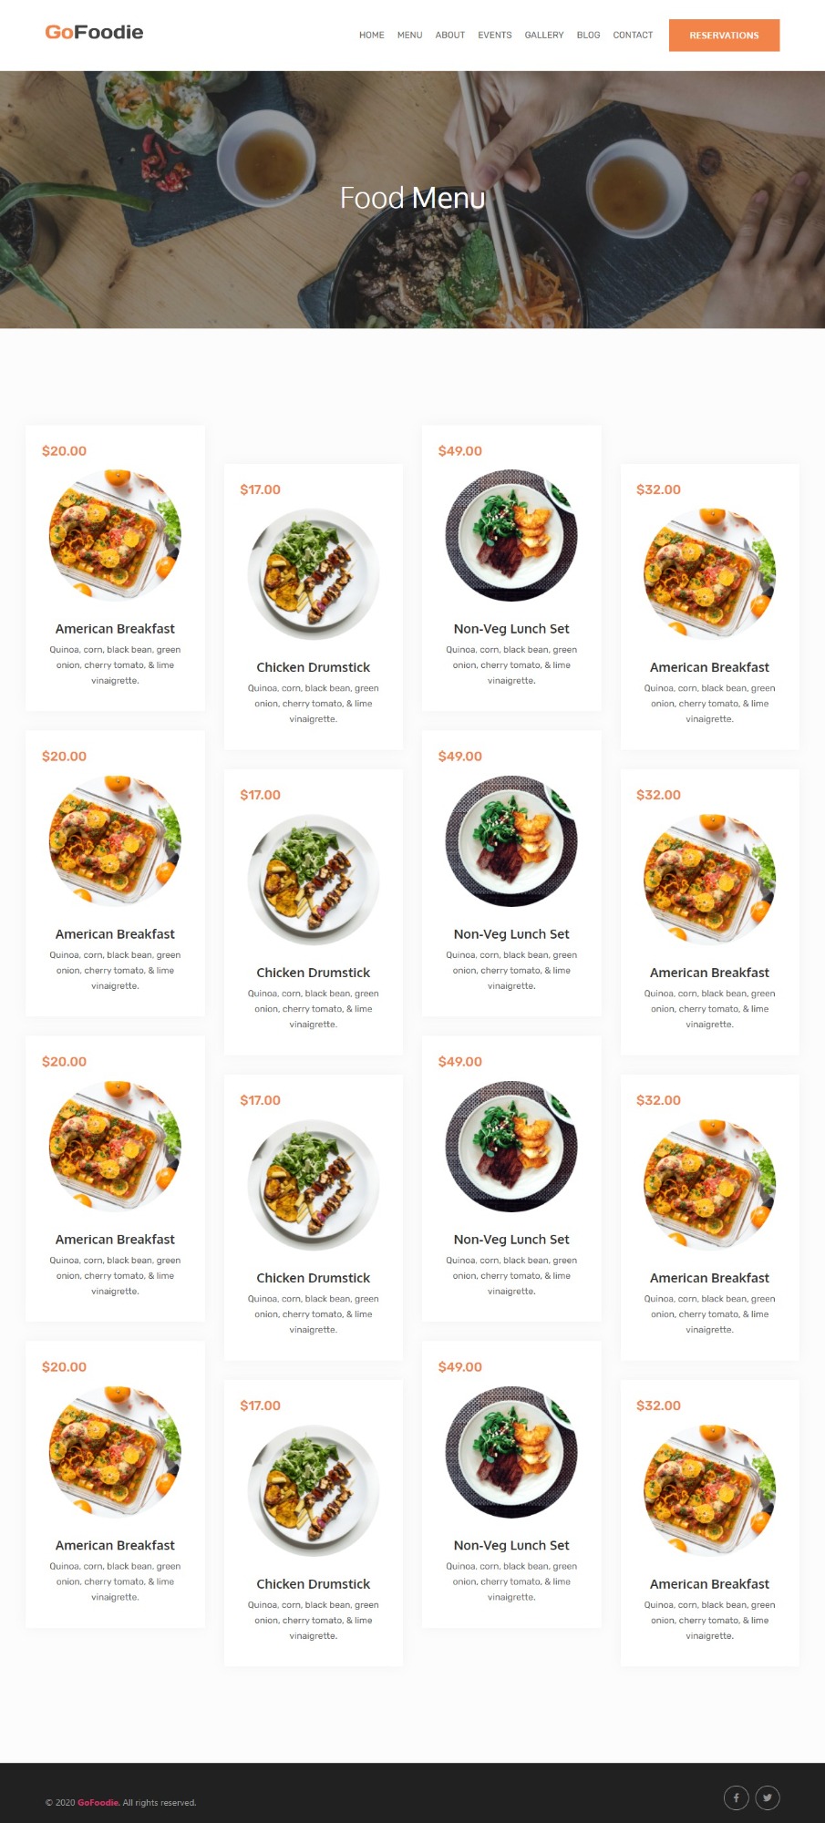
Task: Click the first Chicken Drumstick title
Action: [x=314, y=667]
